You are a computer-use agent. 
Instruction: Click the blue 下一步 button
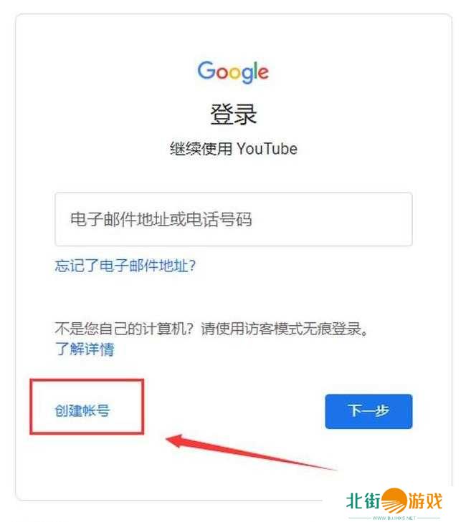pos(368,411)
